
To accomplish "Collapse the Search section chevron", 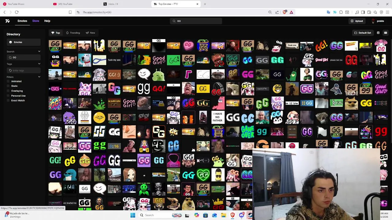I will (39, 51).
